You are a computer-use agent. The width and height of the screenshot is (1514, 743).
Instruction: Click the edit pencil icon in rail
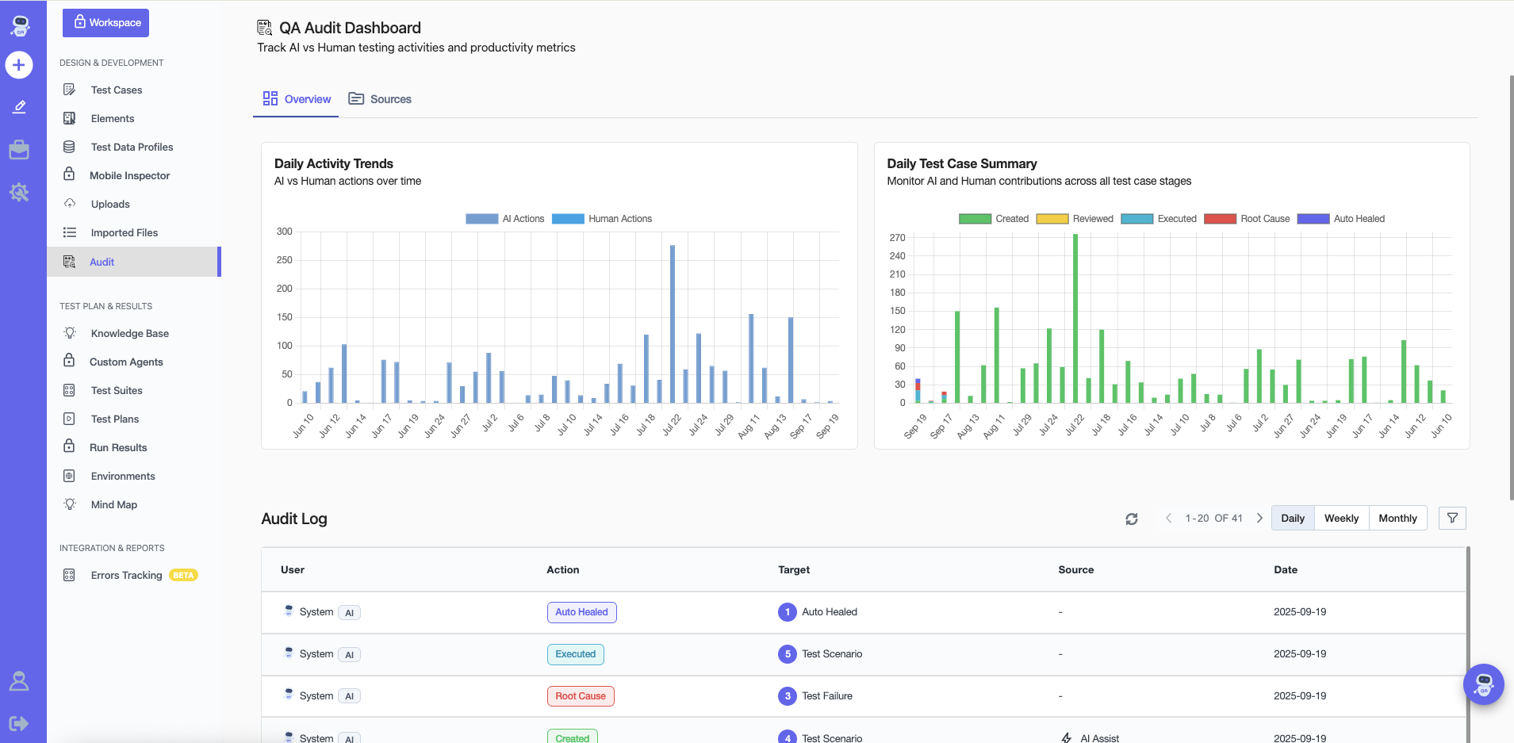(x=19, y=107)
